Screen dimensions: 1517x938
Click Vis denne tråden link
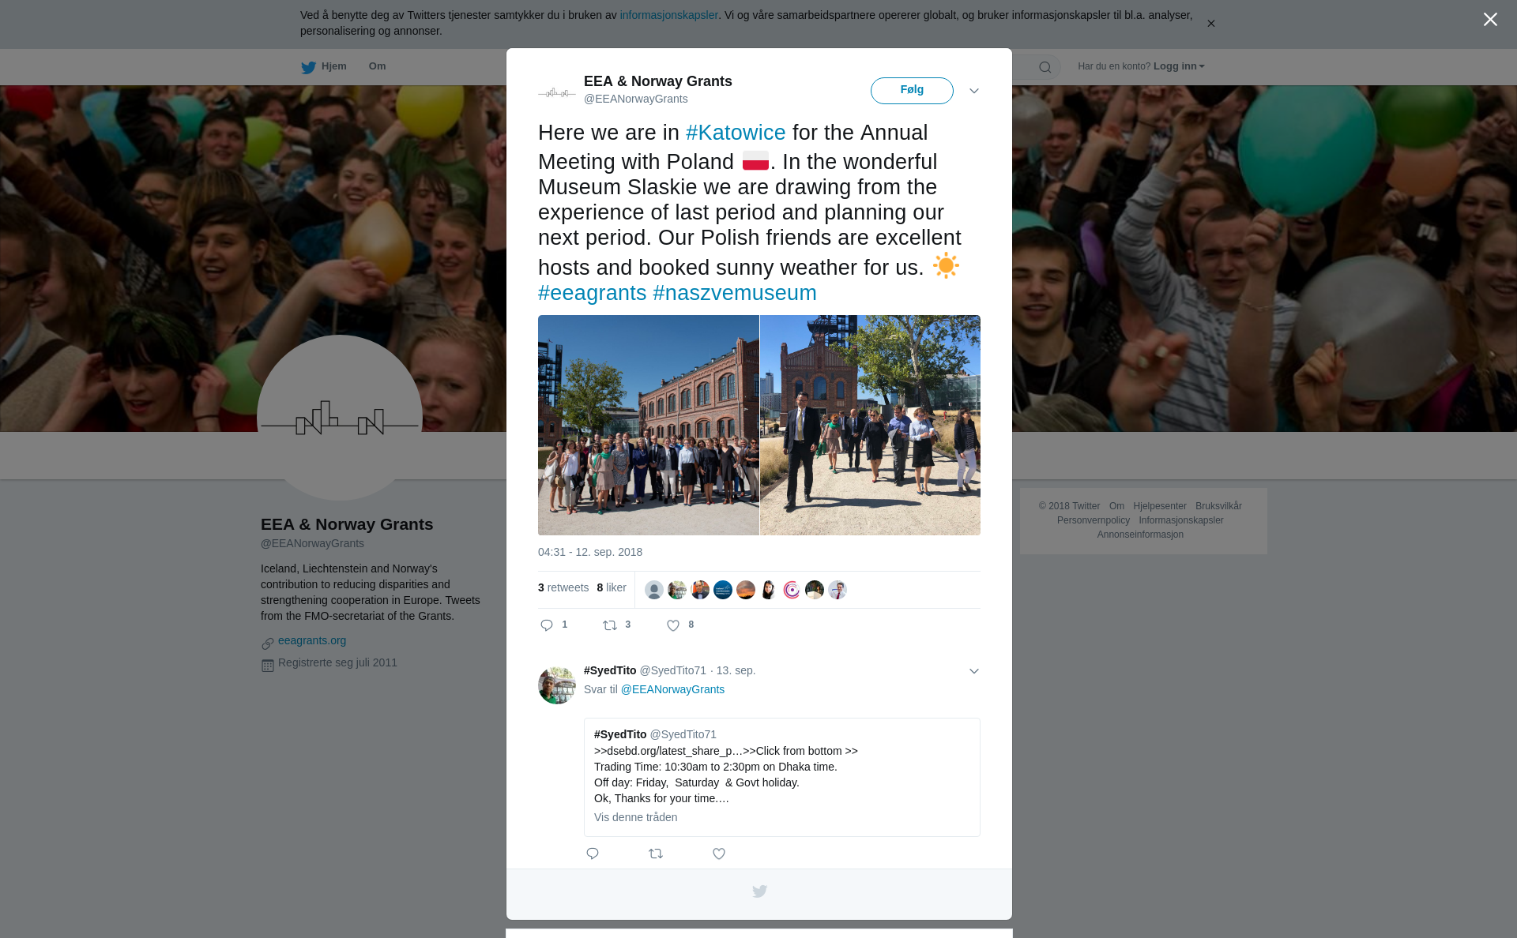pyautogui.click(x=635, y=817)
